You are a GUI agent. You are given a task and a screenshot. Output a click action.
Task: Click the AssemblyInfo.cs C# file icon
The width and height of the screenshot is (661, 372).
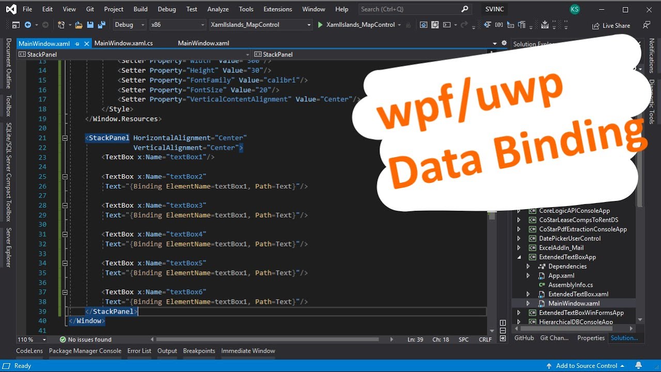click(542, 285)
